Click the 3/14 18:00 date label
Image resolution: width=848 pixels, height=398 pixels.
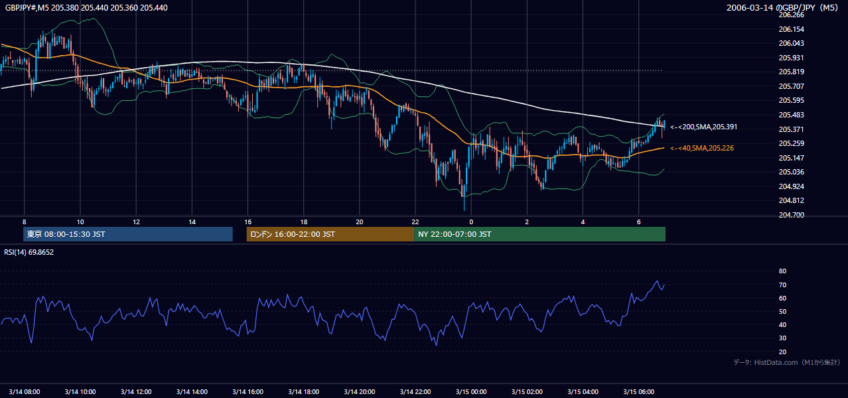(303, 391)
